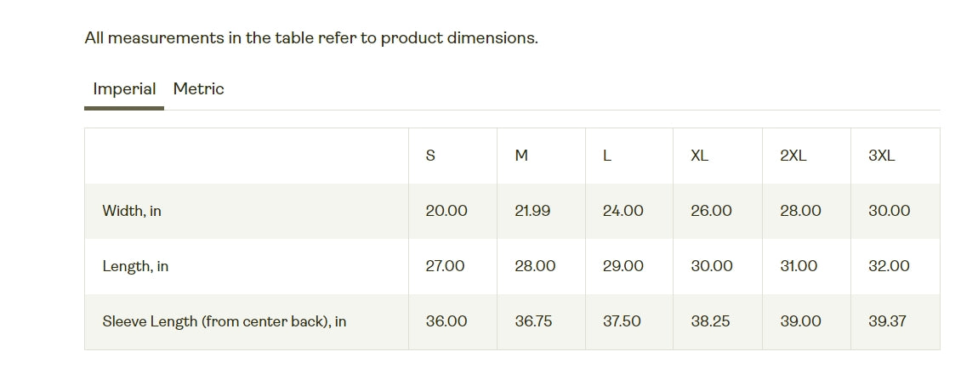Screen dimensions: 978x380
Task: Click the Sleeve Length row label
Action: point(225,322)
